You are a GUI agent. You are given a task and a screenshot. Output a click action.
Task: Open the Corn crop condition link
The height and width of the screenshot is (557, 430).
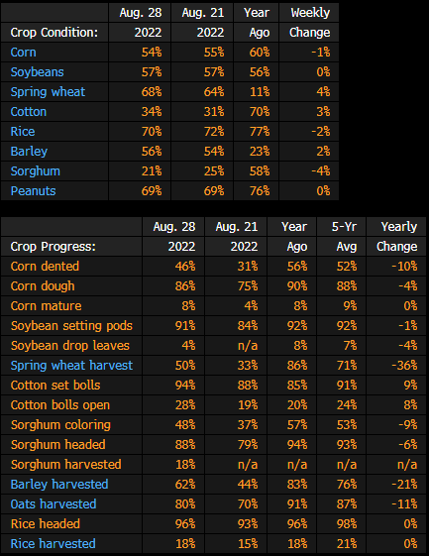click(23, 53)
